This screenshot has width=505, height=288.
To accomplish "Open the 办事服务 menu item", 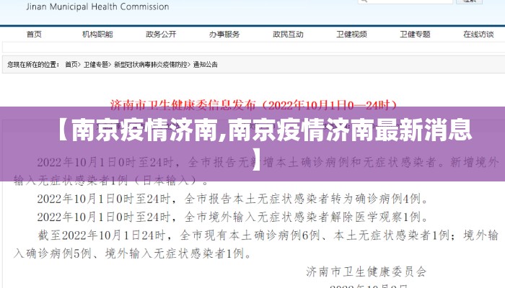I will click(x=224, y=34).
